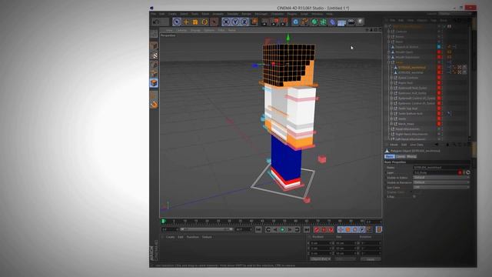The image size is (492, 277).
Task: Select Polygons mode cube icon
Action: [x=154, y=83]
